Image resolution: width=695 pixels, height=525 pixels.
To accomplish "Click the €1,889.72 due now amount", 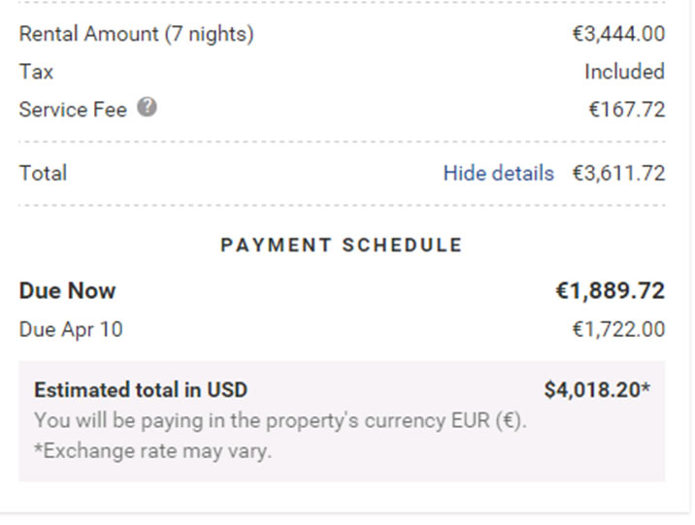I will click(x=611, y=291).
